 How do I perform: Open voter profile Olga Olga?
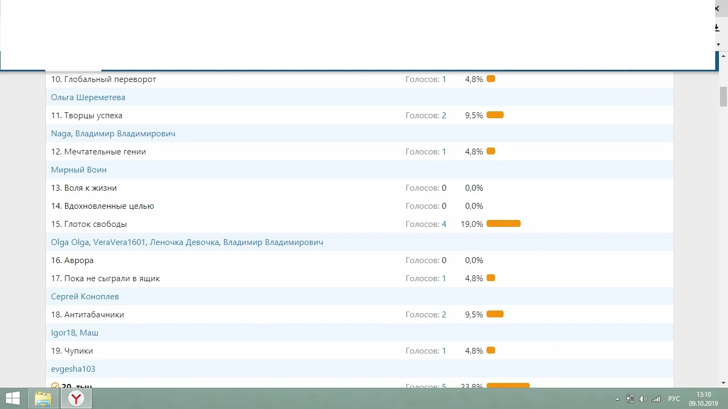coord(70,242)
